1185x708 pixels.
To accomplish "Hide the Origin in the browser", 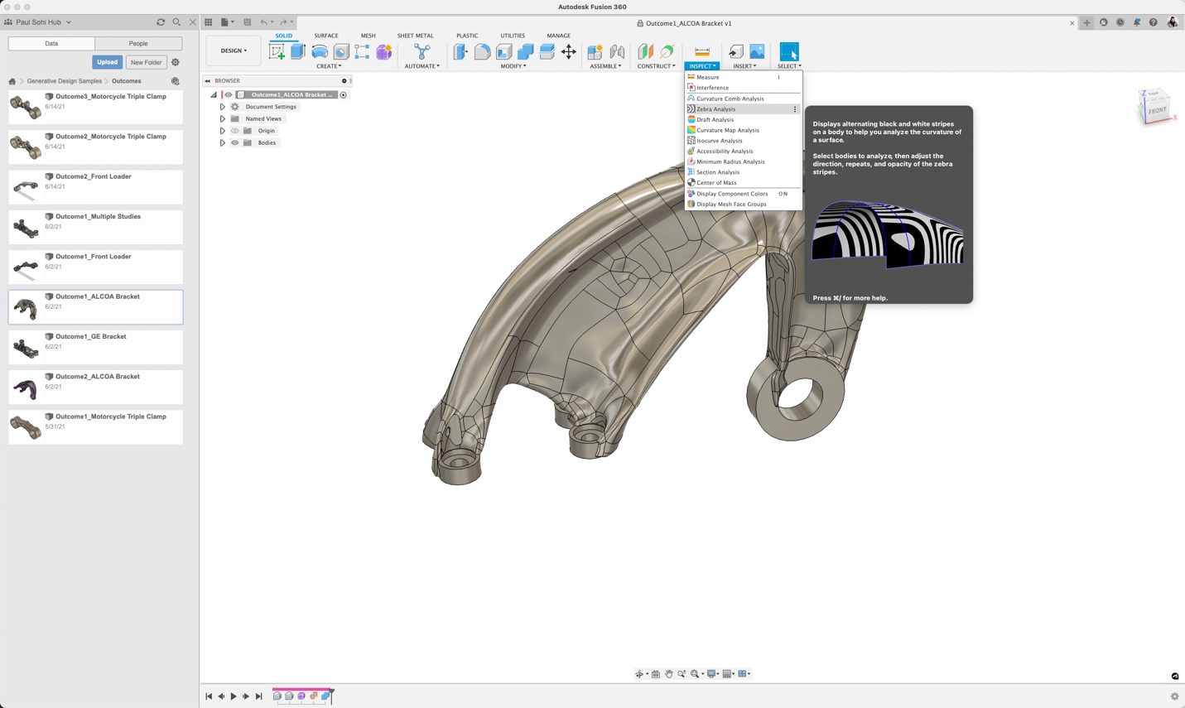I will click(x=234, y=130).
